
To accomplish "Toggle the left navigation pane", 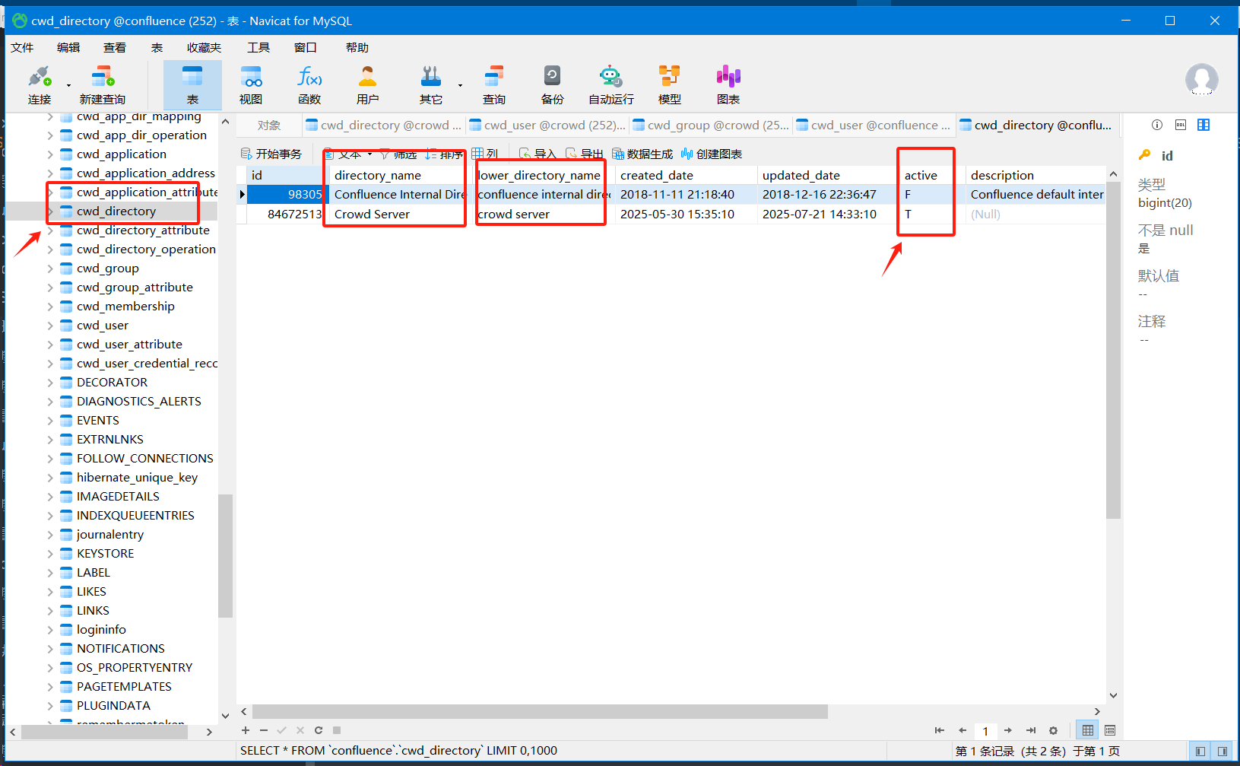I will (x=1200, y=751).
